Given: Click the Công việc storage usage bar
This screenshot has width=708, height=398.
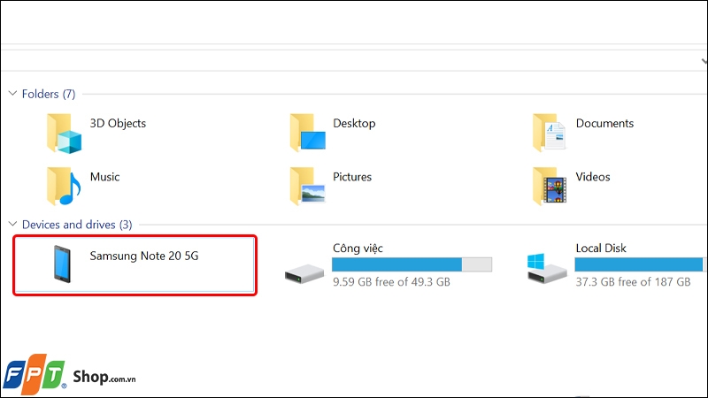Looking at the screenshot, I should pyautogui.click(x=412, y=264).
